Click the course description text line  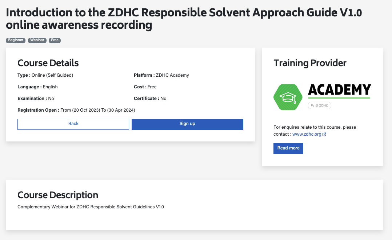click(x=91, y=207)
